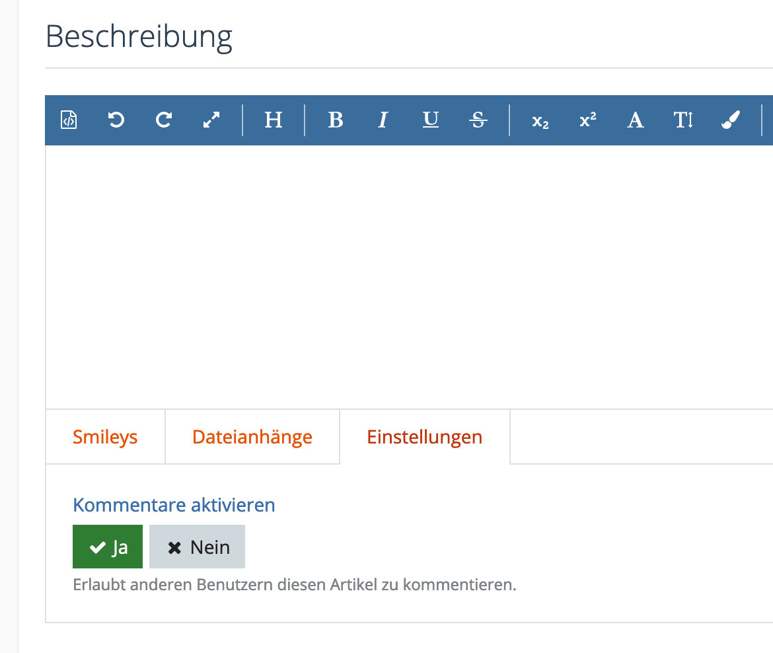Open the heading format dropdown
Image resolution: width=773 pixels, height=653 pixels.
pyautogui.click(x=274, y=120)
